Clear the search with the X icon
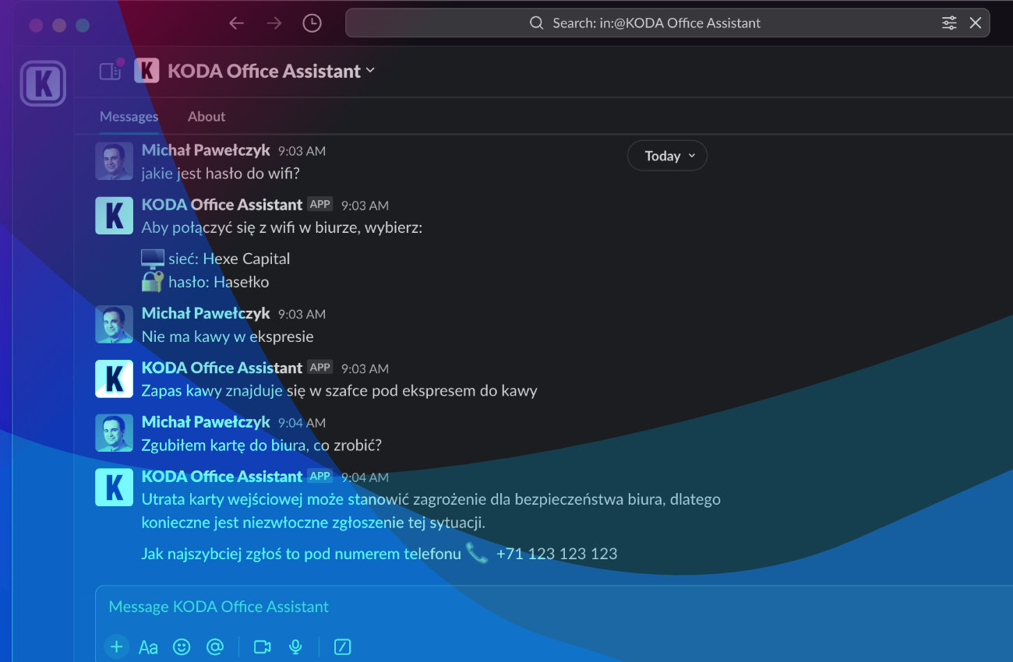 click(x=976, y=23)
